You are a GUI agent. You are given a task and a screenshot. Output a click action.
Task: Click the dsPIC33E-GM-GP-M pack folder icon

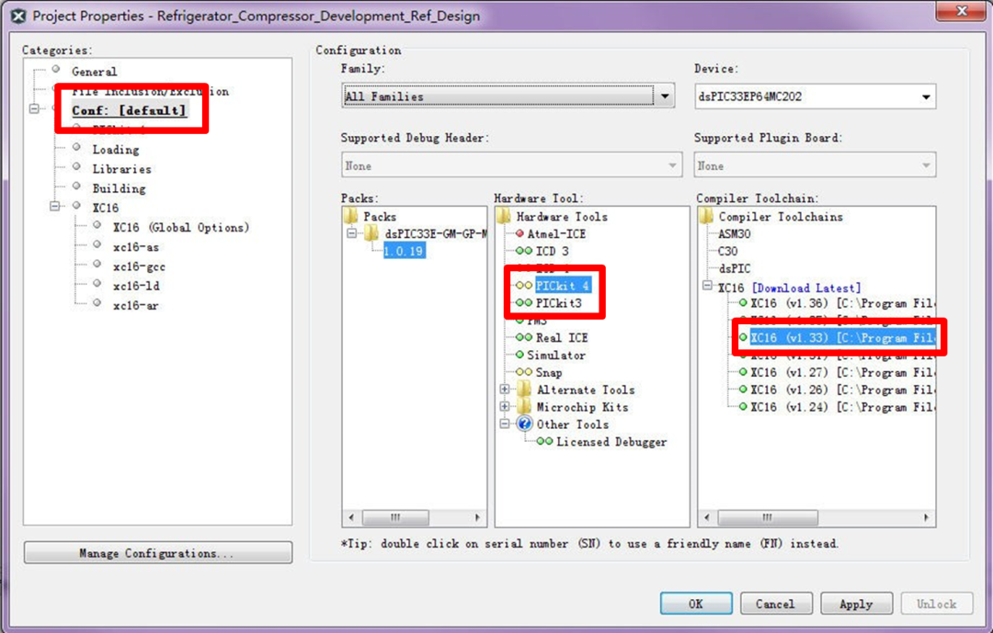tap(371, 233)
